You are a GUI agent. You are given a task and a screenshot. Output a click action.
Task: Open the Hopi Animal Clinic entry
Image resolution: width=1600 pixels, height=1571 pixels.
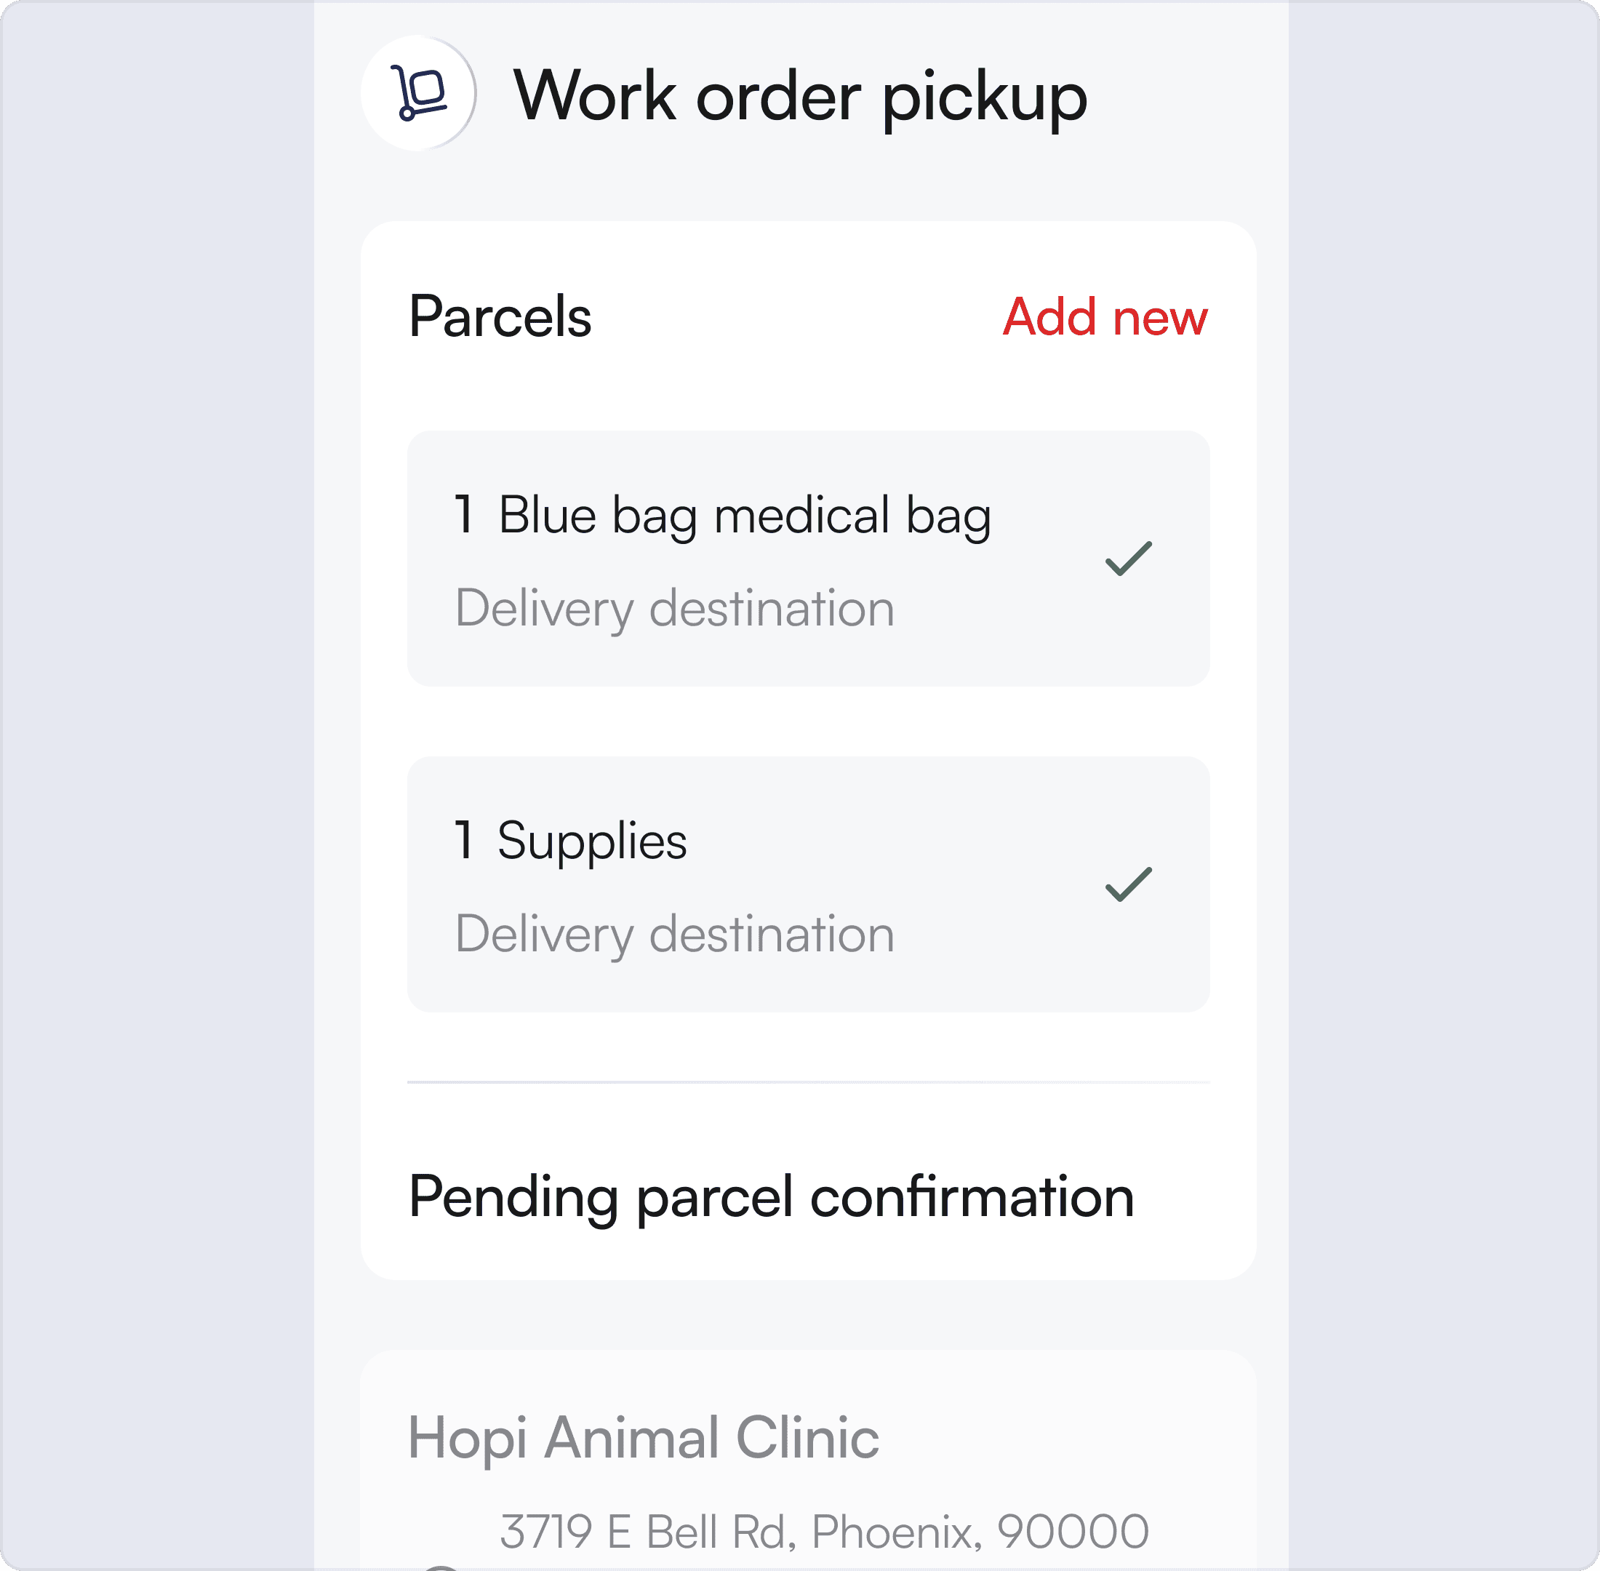644,1436
